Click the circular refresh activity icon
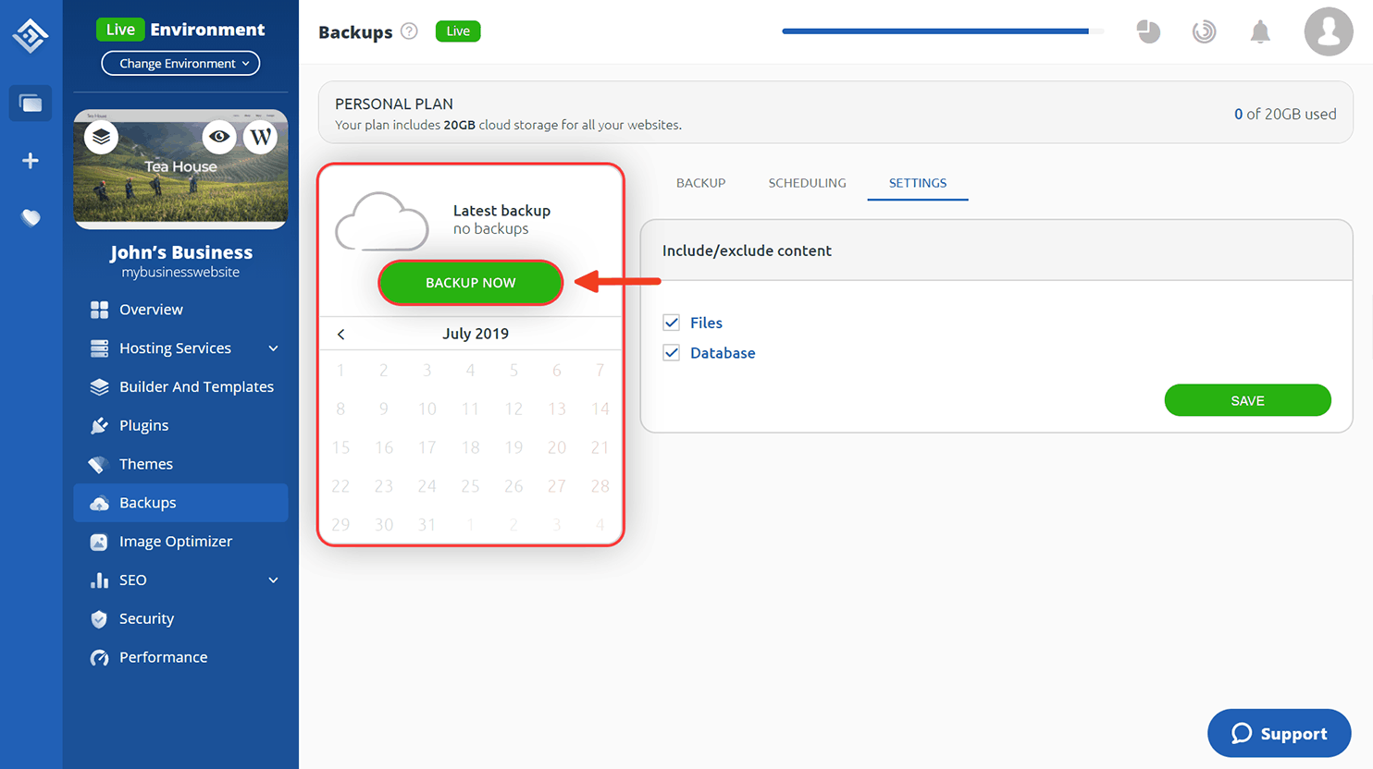1373x769 pixels. click(x=1204, y=31)
